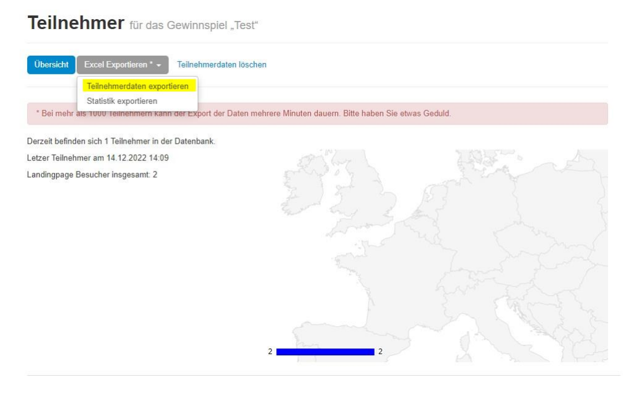Screen dimensions: 634x411
Task: Click the left legend value 2
Action: [x=270, y=352]
